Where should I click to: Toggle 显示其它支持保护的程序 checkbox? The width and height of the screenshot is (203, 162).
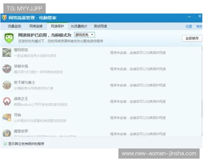point(5,144)
